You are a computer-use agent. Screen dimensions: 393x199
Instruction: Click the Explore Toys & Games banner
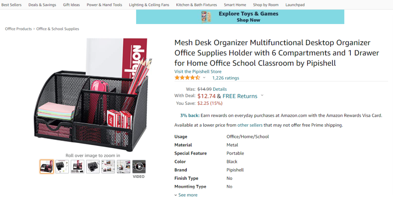coord(240,17)
